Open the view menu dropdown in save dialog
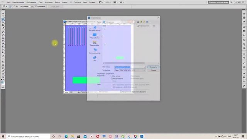 [x=147, y=22]
